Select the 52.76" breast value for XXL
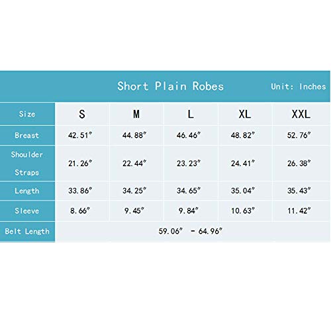This screenshot has height=331, width=331. [299, 135]
